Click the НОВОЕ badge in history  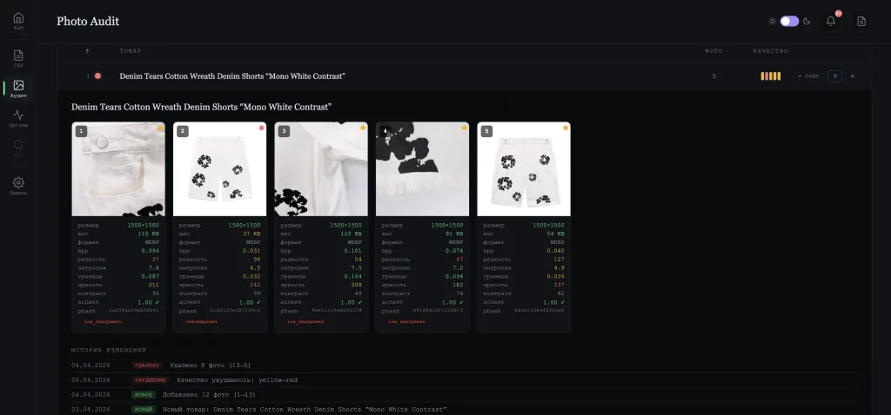[x=144, y=394]
